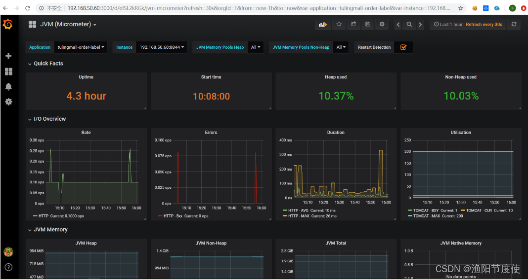The width and height of the screenshot is (528, 279).
Task: Open the JVM Heap panel title menu
Action: point(86,243)
